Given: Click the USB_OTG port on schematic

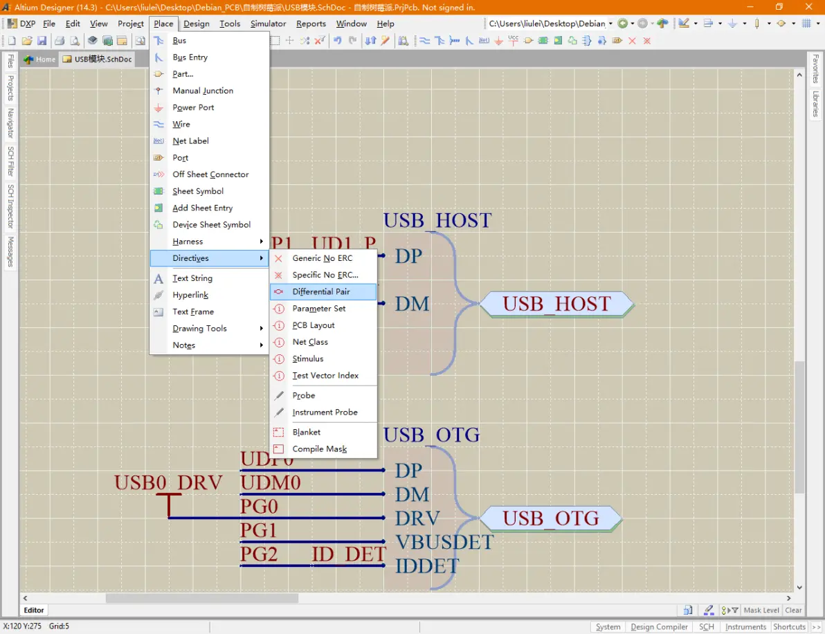Looking at the screenshot, I should [x=550, y=519].
